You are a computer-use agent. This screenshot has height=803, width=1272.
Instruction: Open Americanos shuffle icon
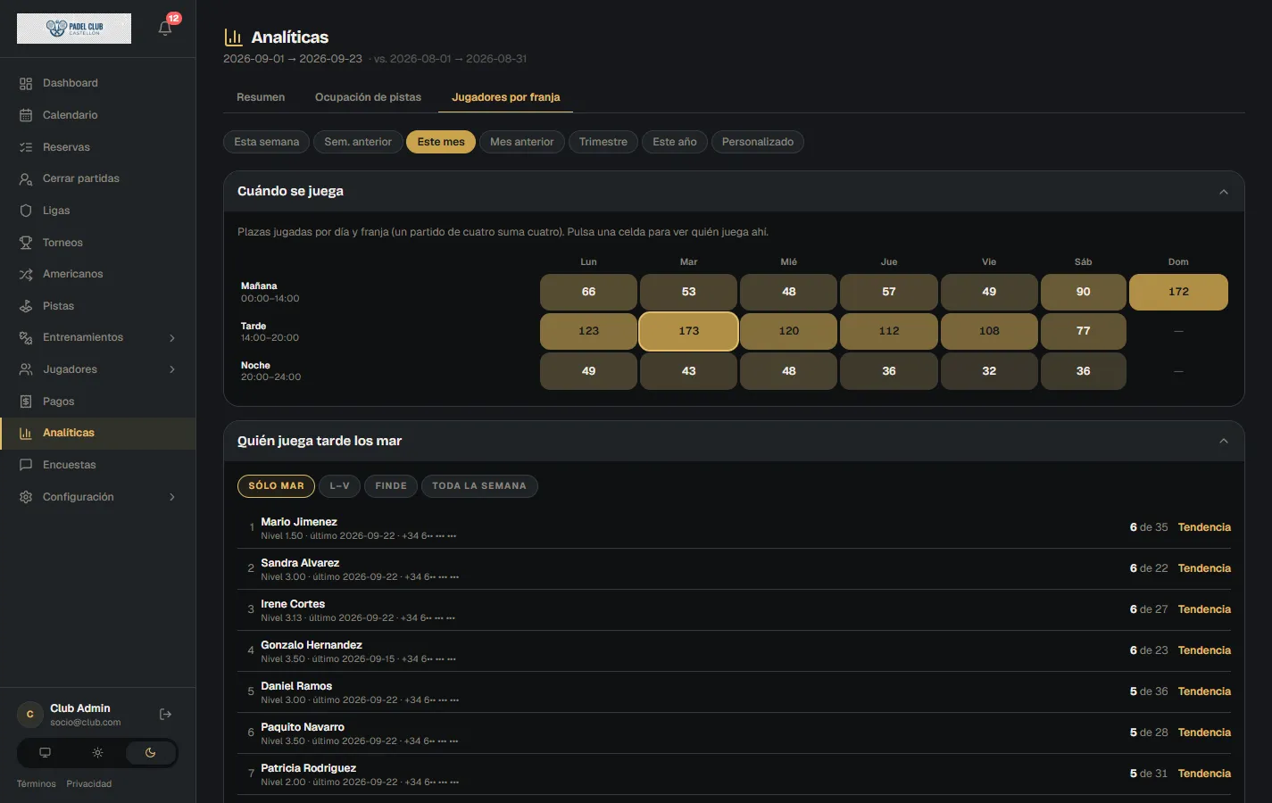[26, 274]
